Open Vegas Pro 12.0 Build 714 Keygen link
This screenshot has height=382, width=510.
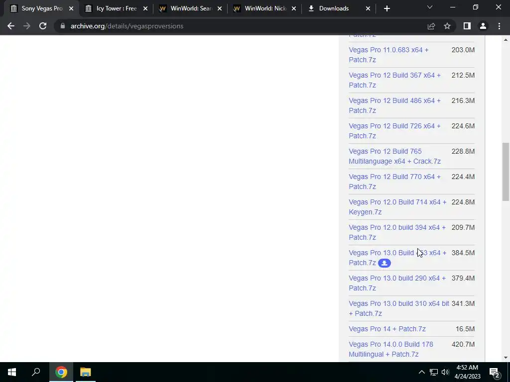point(397,207)
